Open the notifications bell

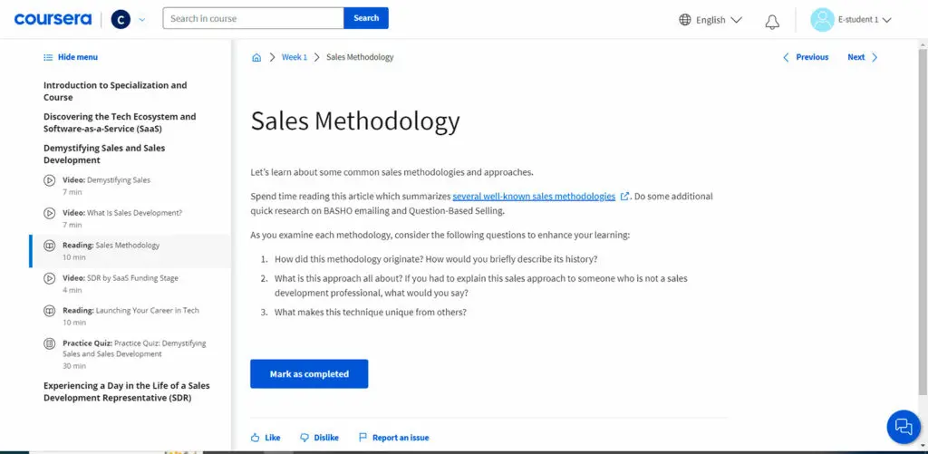coord(772,22)
